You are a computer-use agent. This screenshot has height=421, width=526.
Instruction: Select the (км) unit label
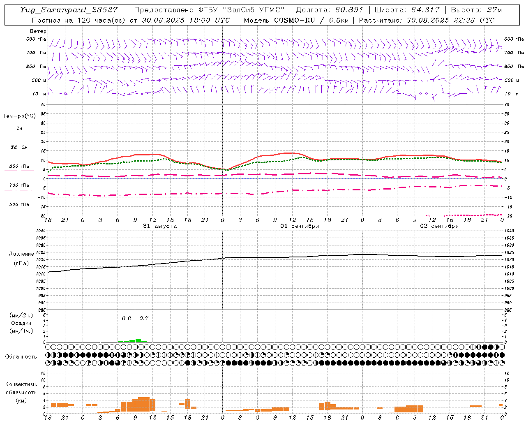point(21,400)
